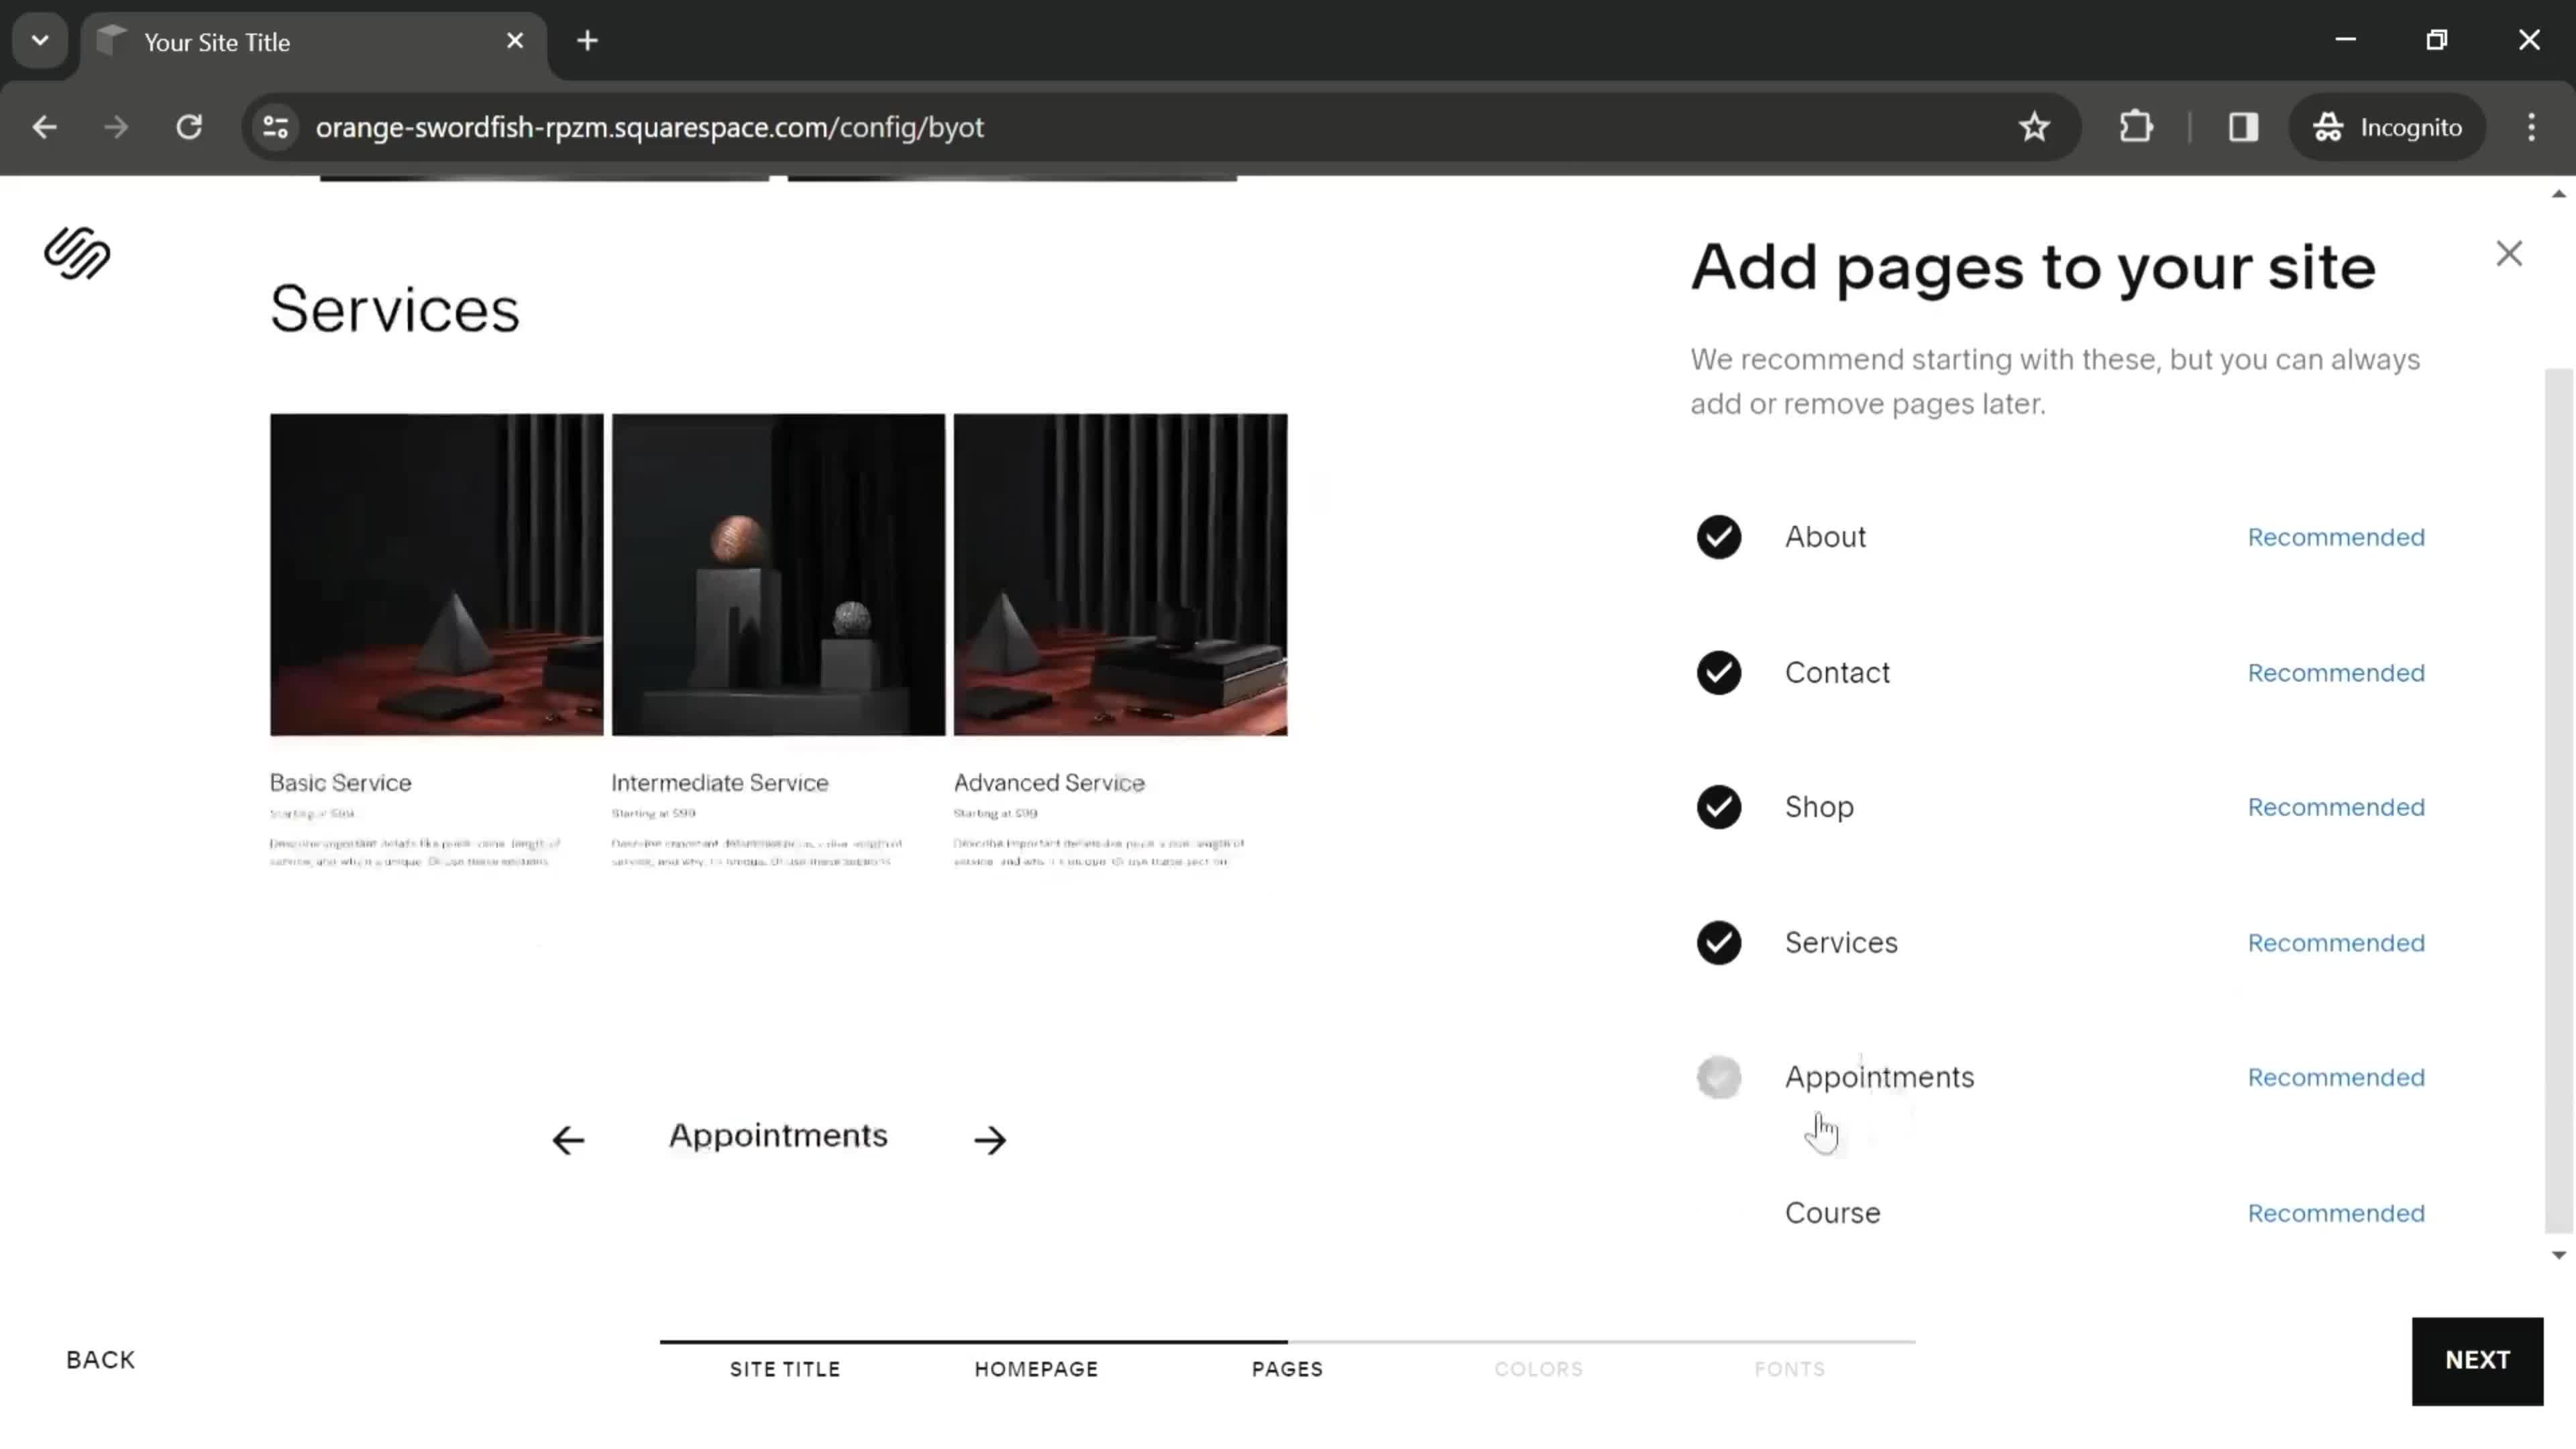Go to the SITE TITLE step
Screen dimensions: 2576x1449
pyautogui.click(x=785, y=1369)
